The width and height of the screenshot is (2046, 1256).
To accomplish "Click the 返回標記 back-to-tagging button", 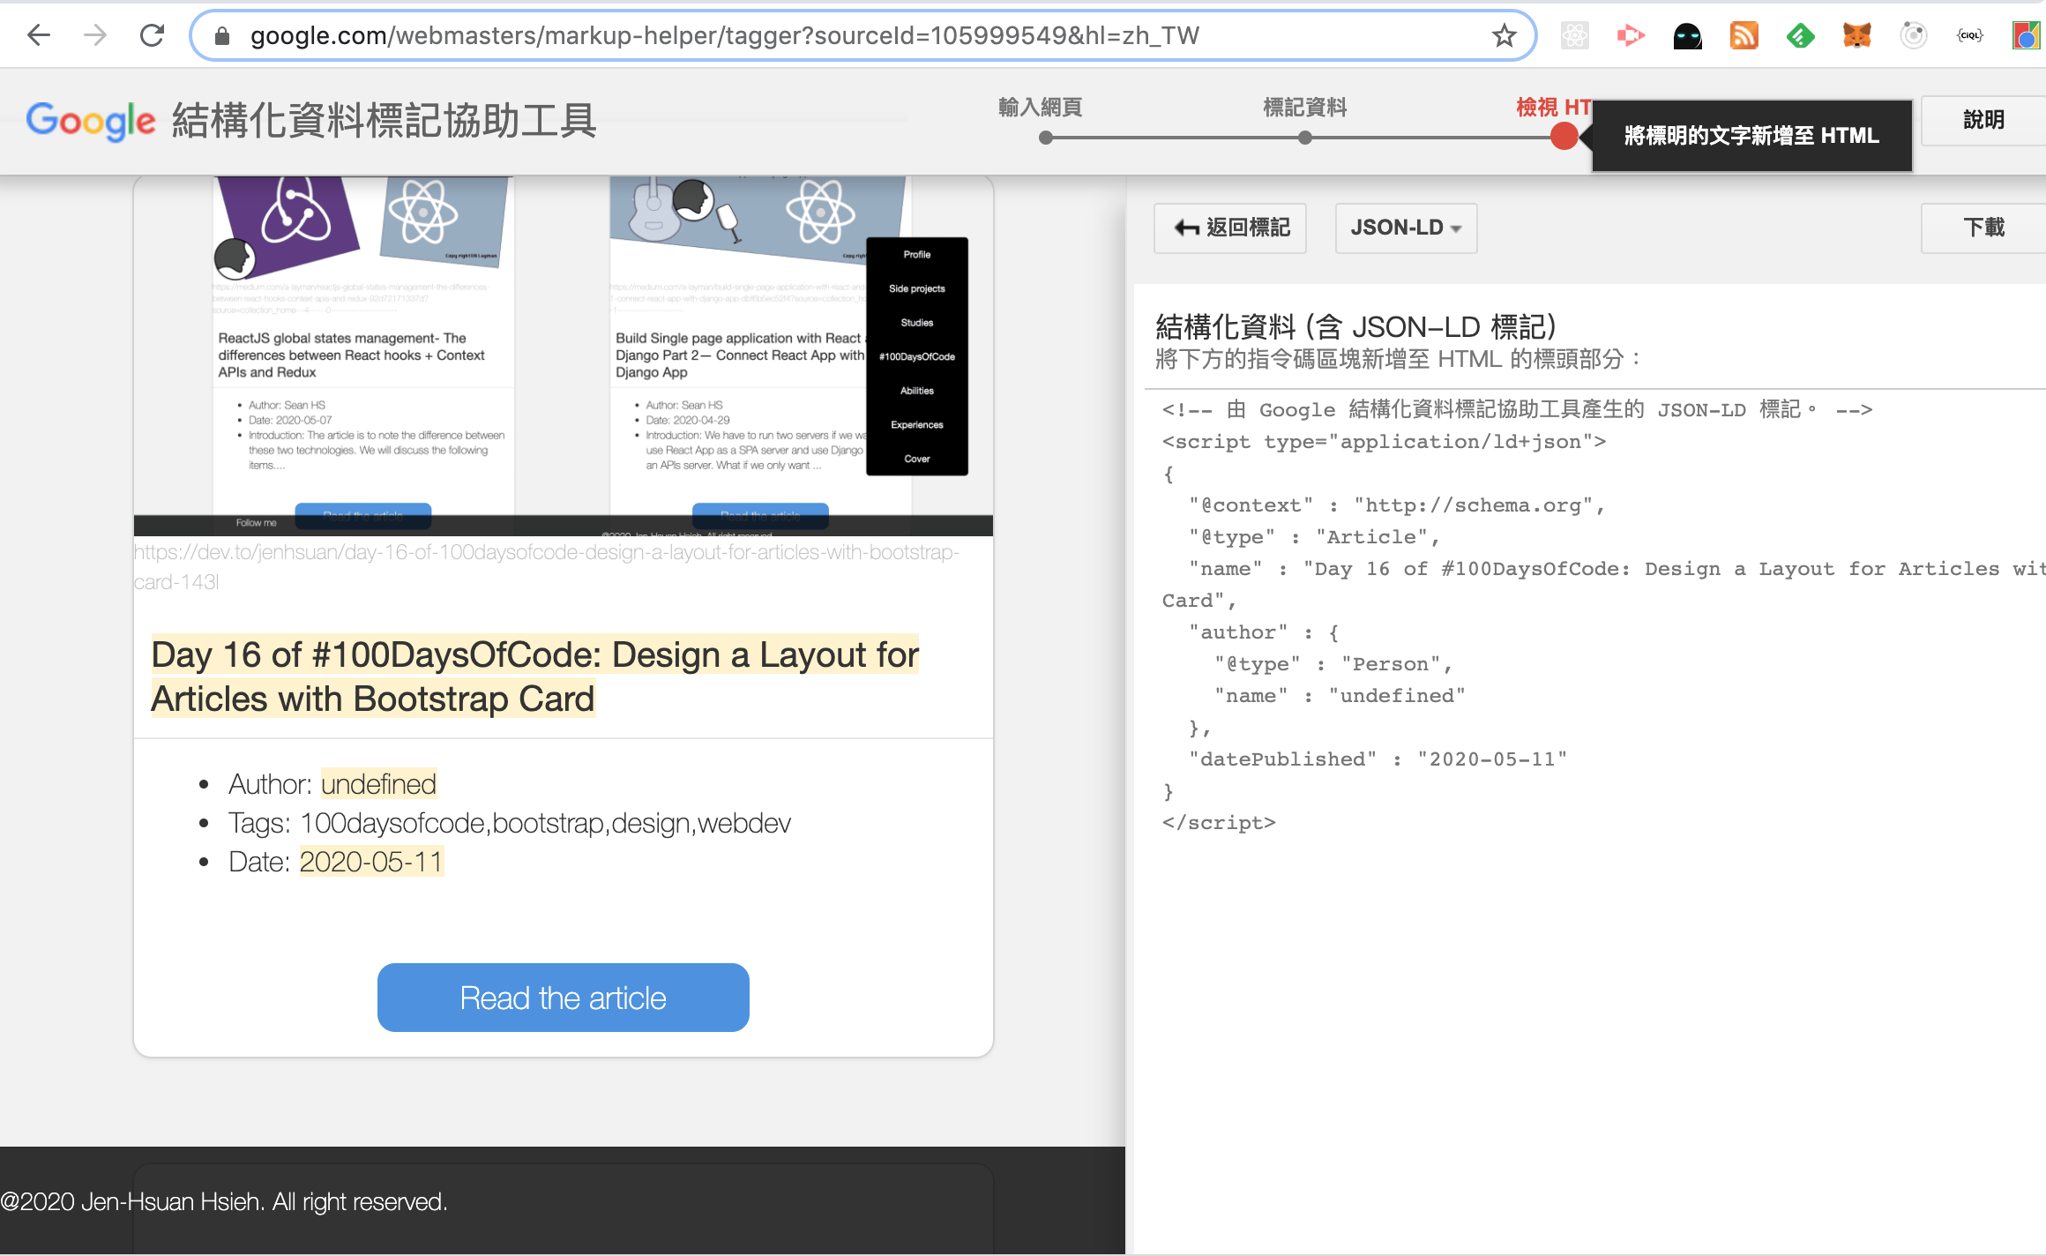I will (x=1230, y=228).
